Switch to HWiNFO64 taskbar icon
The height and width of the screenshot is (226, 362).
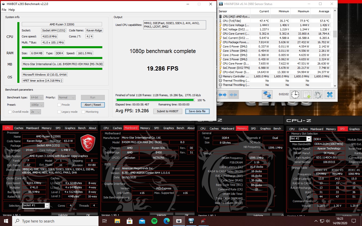point(191,221)
